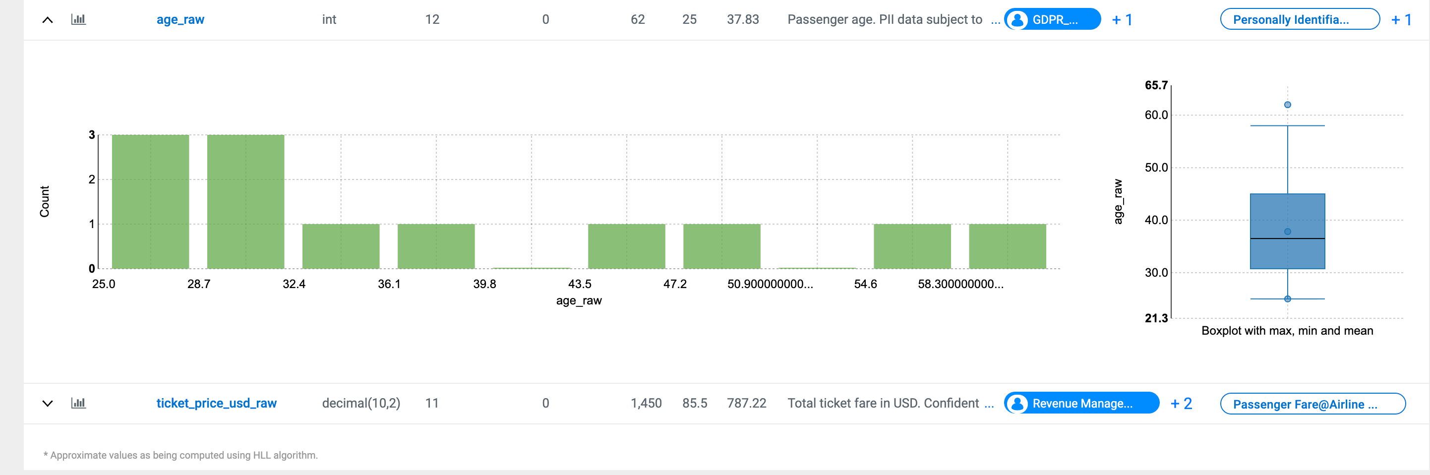Viewport: 1430px width, 475px height.
Task: Click the histogram icon in the age_raw row
Action: click(x=78, y=19)
